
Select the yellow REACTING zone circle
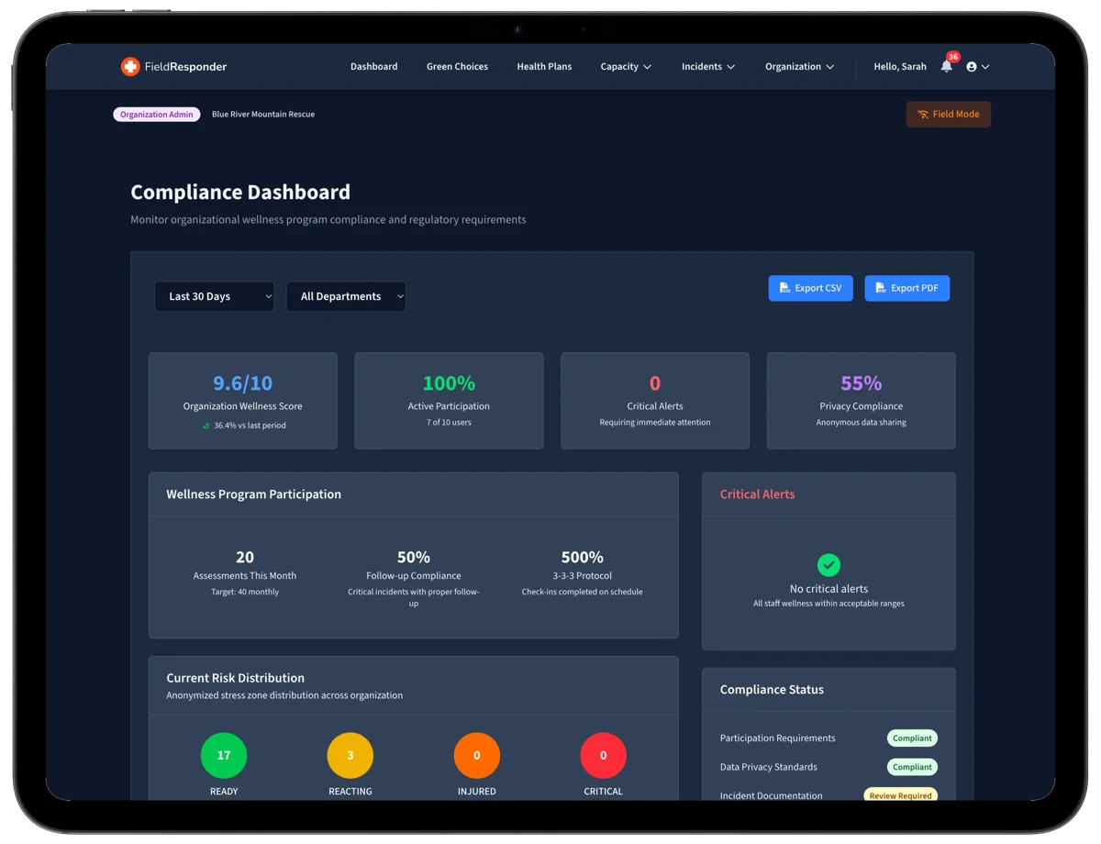coord(350,754)
